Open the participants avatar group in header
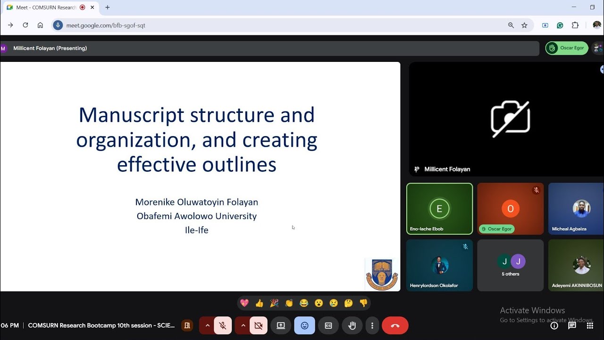Viewport: 604px width, 340px height. pyautogui.click(x=598, y=48)
